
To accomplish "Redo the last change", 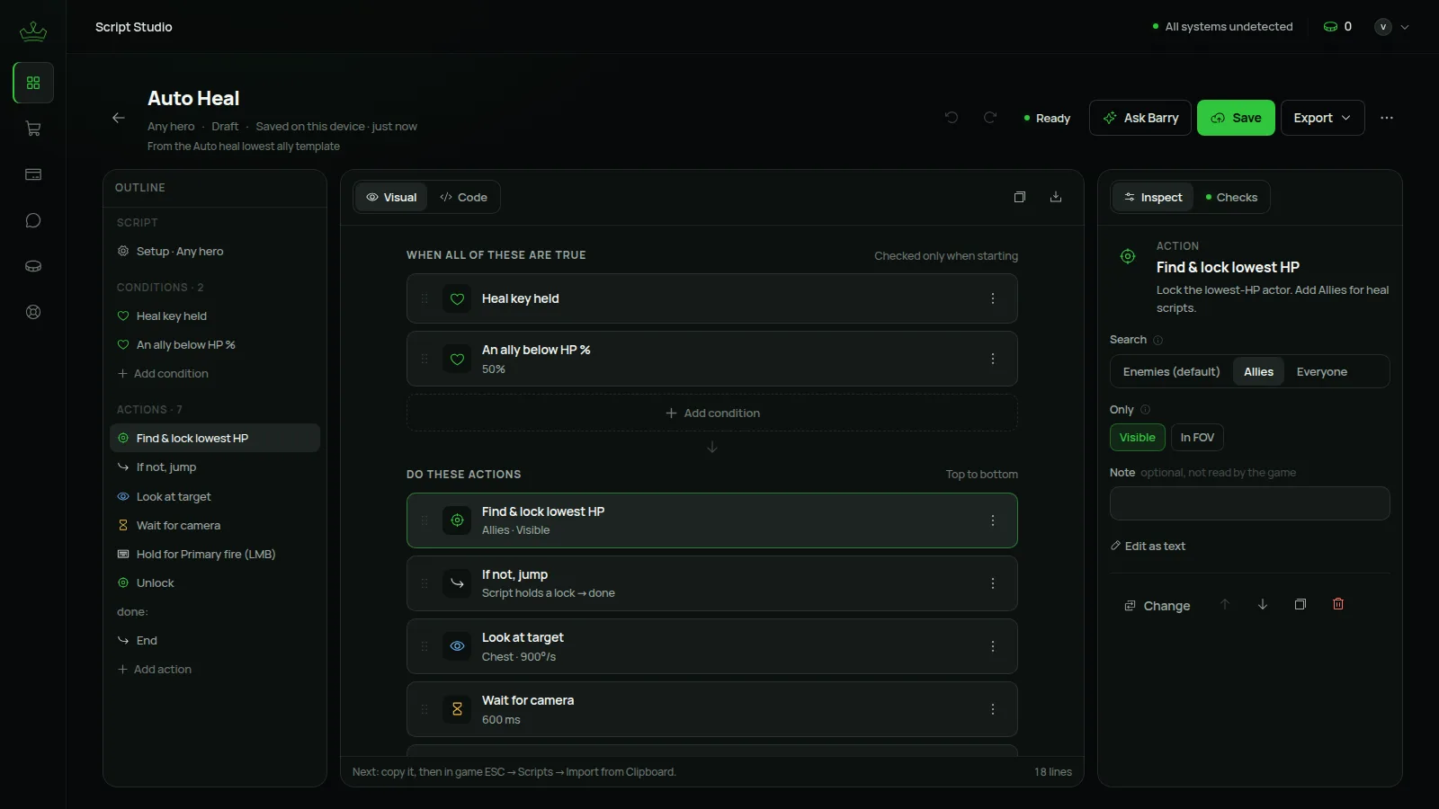I will point(990,118).
